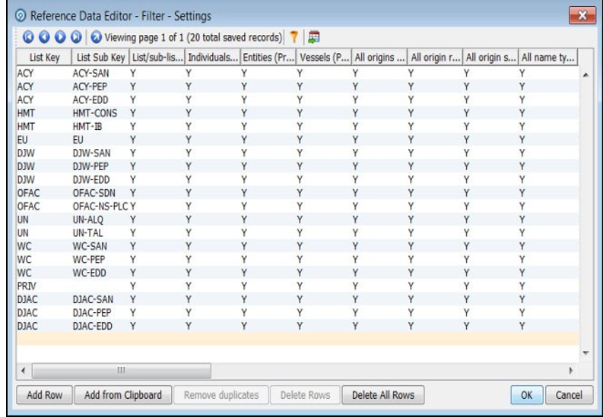The width and height of the screenshot is (603, 417).
Task: Click the Delete All Rows button
Action: 383,395
